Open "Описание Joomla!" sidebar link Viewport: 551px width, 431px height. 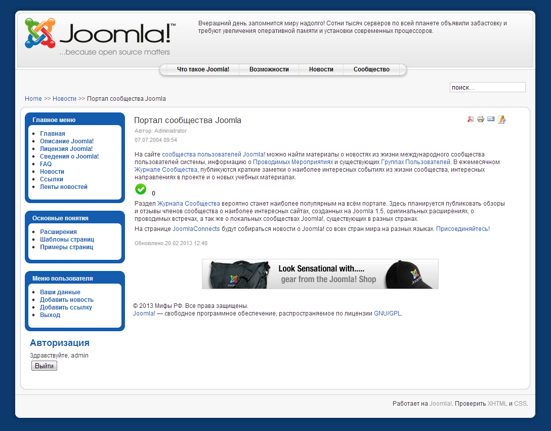[67, 141]
